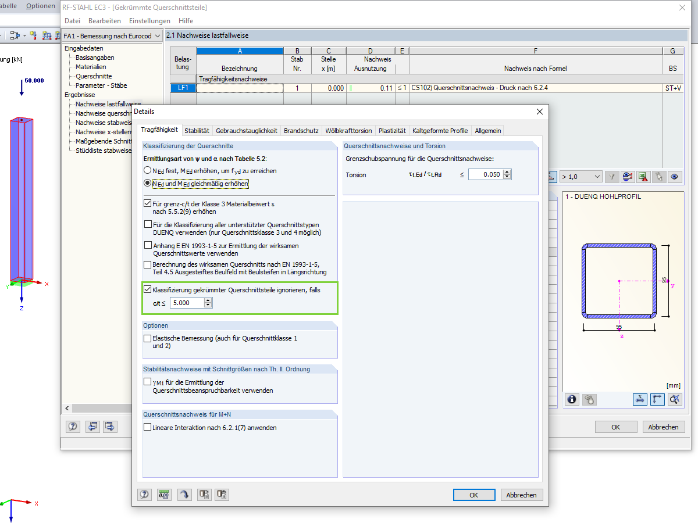This screenshot has height=523, width=698.
Task: Click the cross-section info icon
Action: pos(572,399)
